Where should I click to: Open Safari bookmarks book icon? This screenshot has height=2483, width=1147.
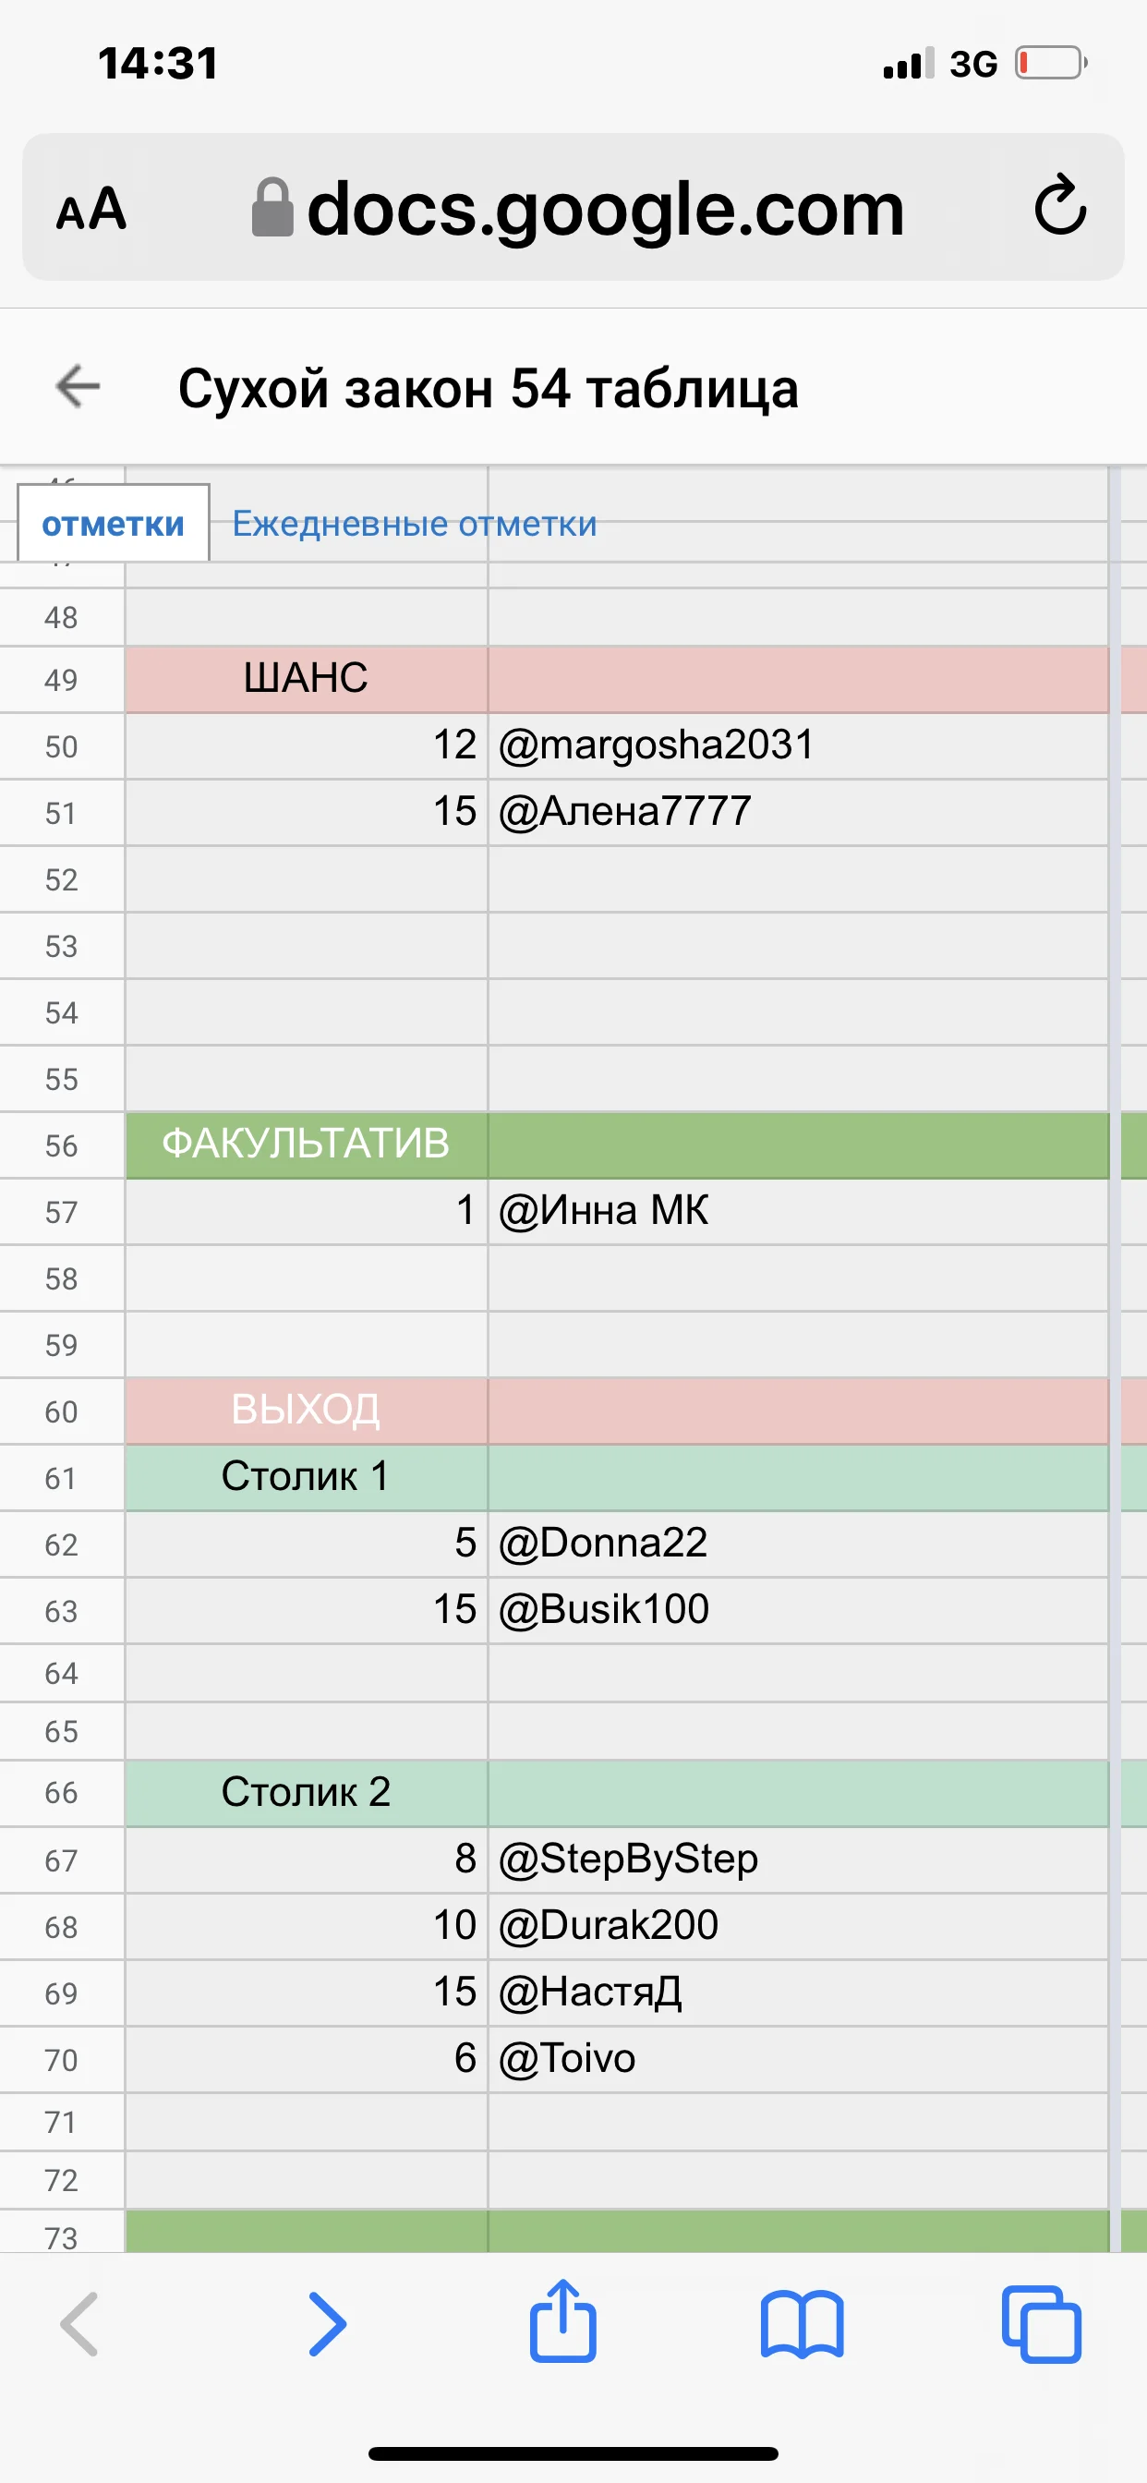pos(802,2324)
